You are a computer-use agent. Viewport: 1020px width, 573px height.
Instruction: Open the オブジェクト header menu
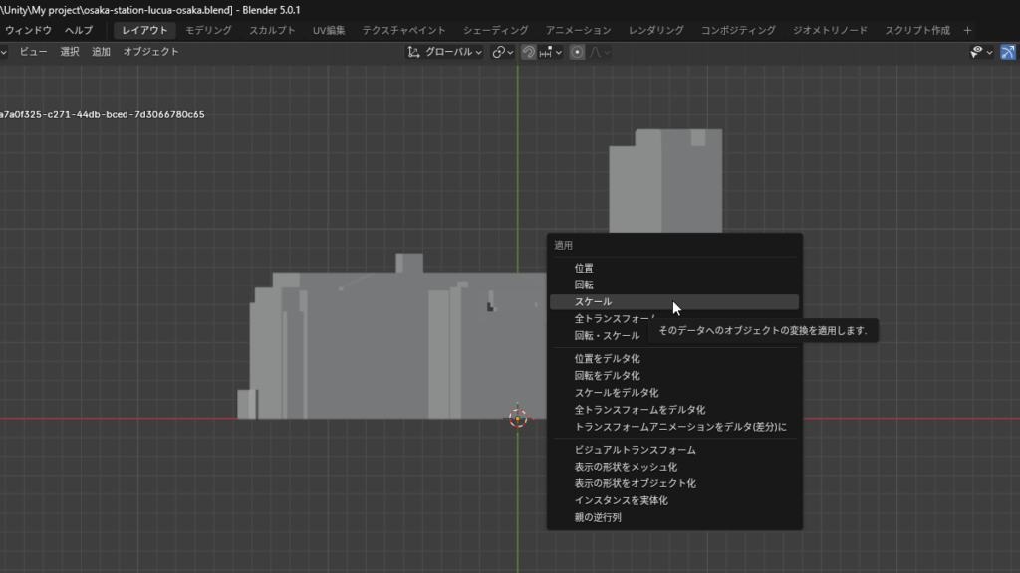click(x=150, y=52)
